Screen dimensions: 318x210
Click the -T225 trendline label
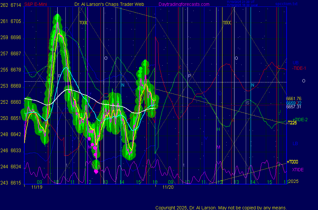point(292,123)
